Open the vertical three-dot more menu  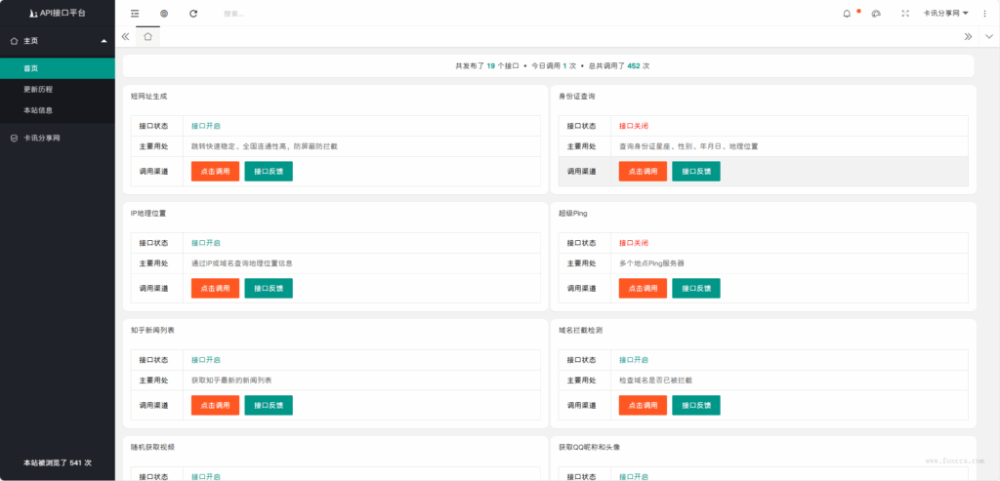pos(984,14)
